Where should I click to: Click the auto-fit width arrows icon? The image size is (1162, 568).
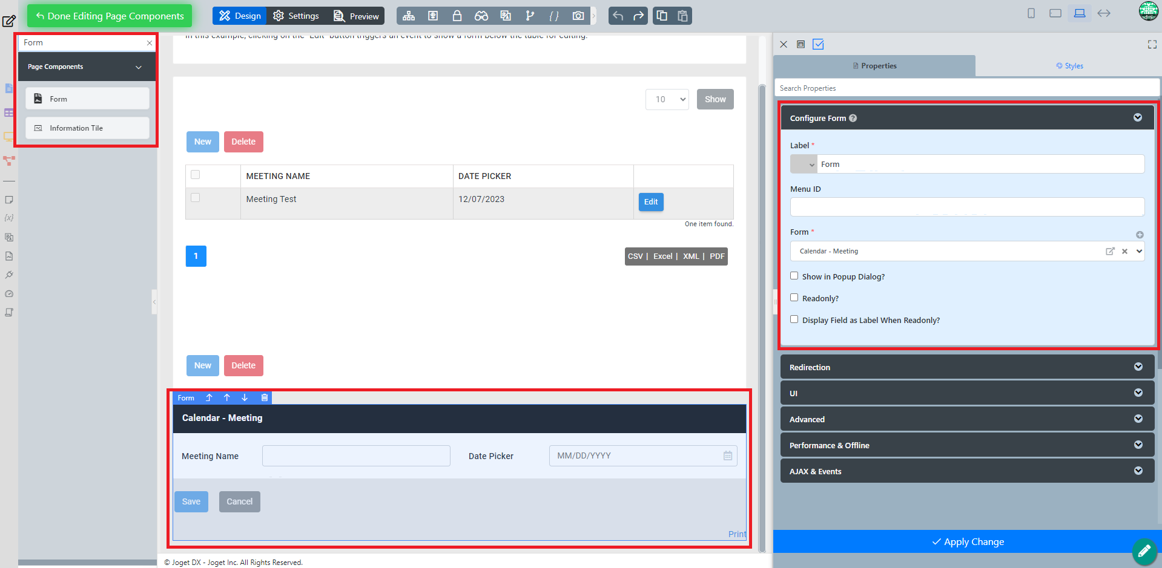coord(1104,13)
